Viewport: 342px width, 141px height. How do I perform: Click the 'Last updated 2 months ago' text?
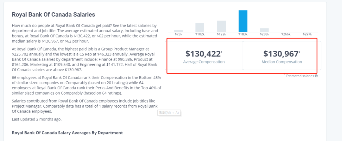click(x=37, y=119)
